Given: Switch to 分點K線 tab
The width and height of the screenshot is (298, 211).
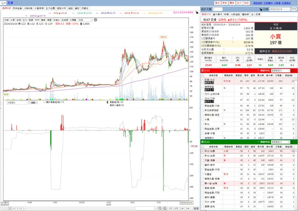Looking at the screenshot, I should 28,8.
